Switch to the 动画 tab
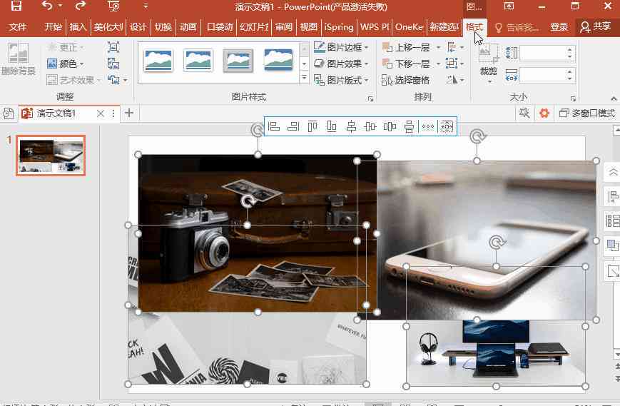 pos(188,27)
